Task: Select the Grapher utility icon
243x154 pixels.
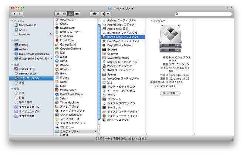Action: 104,54
